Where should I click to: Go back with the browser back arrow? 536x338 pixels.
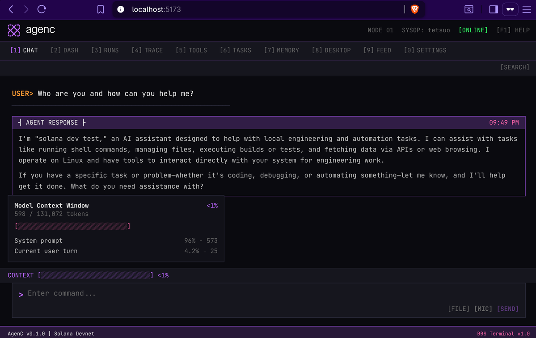point(11,9)
